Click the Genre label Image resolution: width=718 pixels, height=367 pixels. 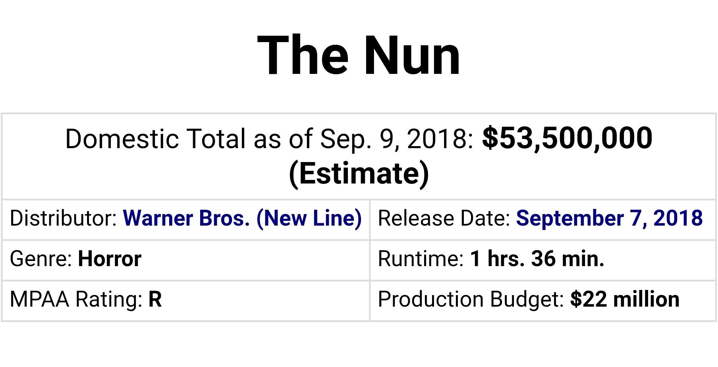pos(41,259)
